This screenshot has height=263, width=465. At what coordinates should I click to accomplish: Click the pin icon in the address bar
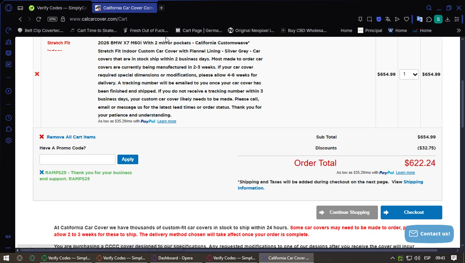pos(360,19)
